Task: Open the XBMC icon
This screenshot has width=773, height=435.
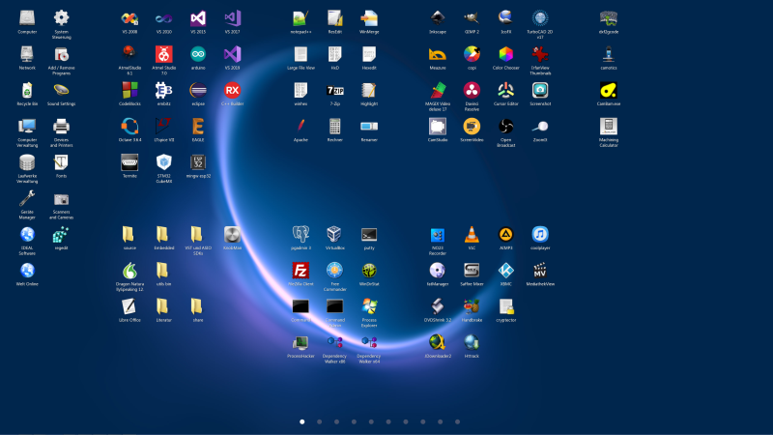Action: [505, 271]
